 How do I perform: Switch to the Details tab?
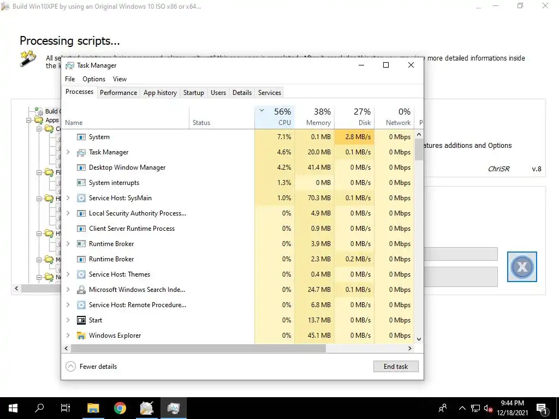point(242,93)
